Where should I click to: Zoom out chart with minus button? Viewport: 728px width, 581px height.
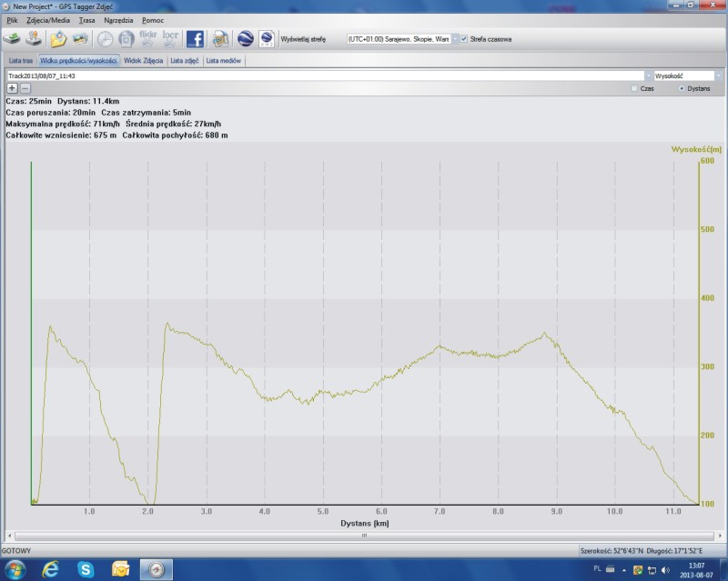click(x=25, y=88)
